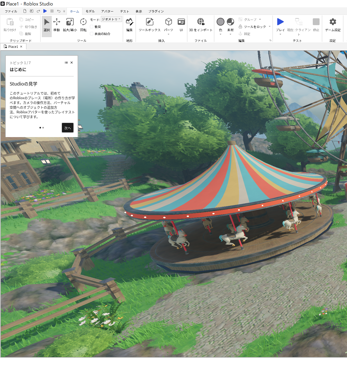Close the tutorial panel
The image size is (347, 366).
click(72, 63)
